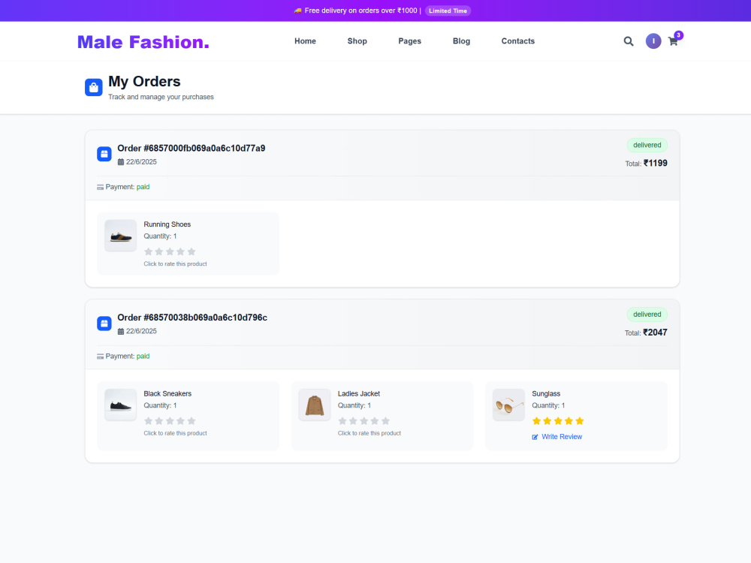Click Sunglass fifth star

(580, 421)
